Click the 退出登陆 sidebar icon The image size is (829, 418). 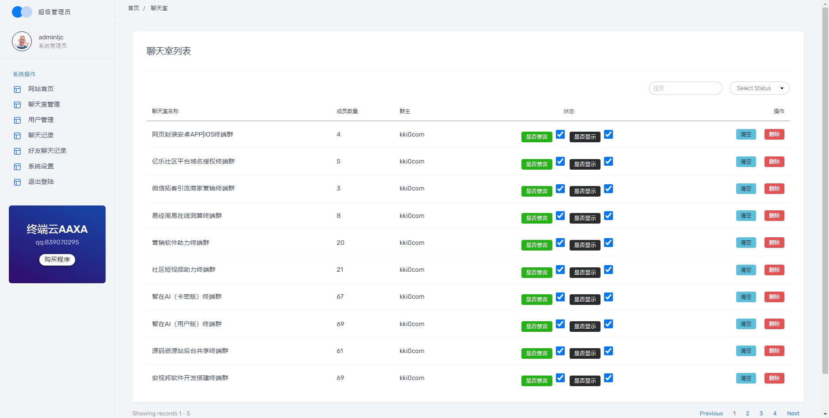[17, 182]
